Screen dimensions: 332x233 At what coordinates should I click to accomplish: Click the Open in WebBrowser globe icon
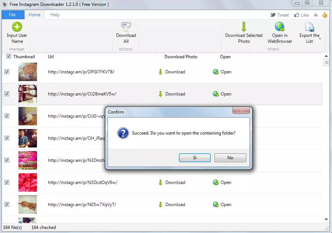(280, 27)
